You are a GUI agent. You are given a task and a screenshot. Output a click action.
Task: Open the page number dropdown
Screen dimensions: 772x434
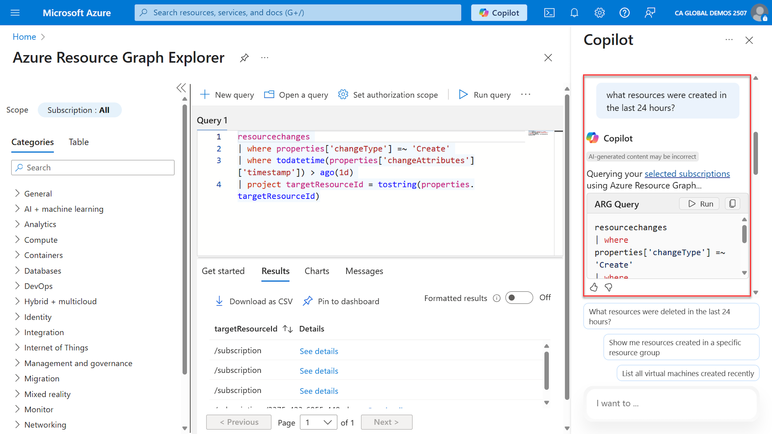[x=318, y=422]
